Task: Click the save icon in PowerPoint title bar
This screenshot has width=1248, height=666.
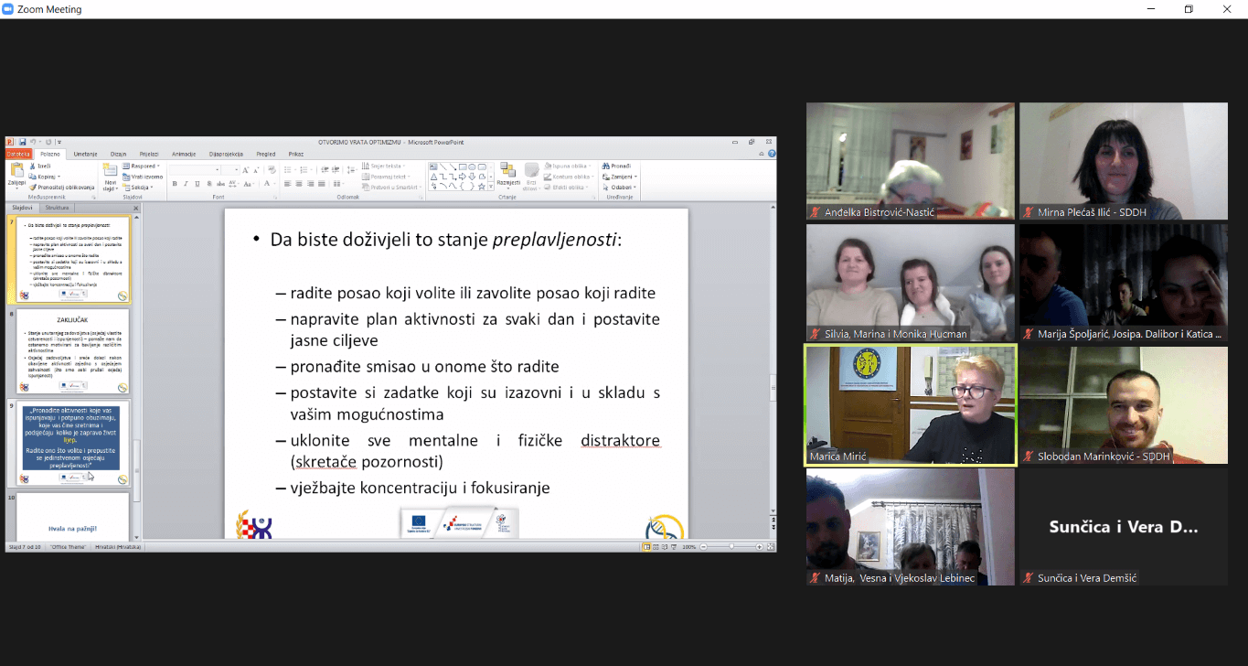Action: pos(22,142)
